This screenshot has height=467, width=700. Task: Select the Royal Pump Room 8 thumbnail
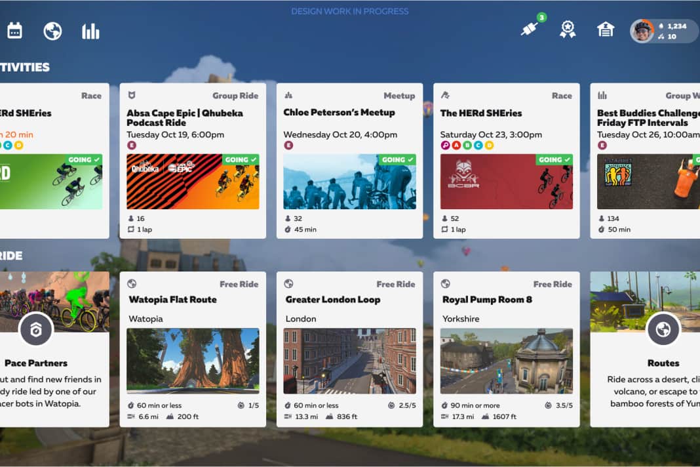[x=507, y=361]
